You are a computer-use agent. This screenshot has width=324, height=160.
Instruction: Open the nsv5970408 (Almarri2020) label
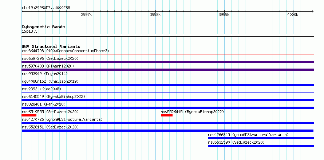click(x=48, y=66)
